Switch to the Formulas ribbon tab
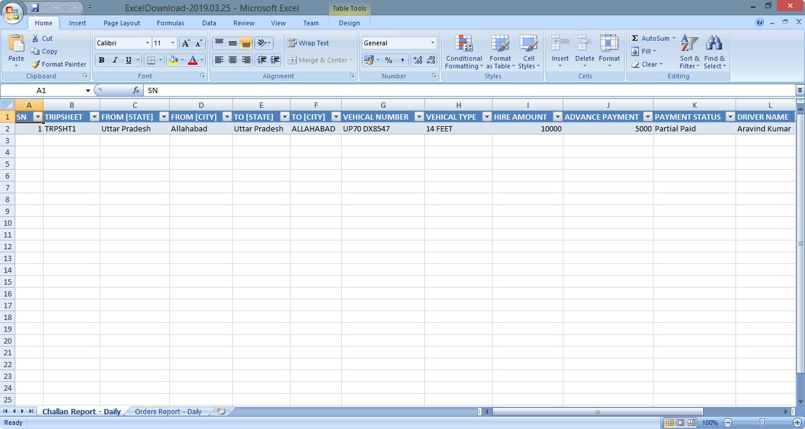Viewport: 805px width, 429px height. click(x=170, y=23)
